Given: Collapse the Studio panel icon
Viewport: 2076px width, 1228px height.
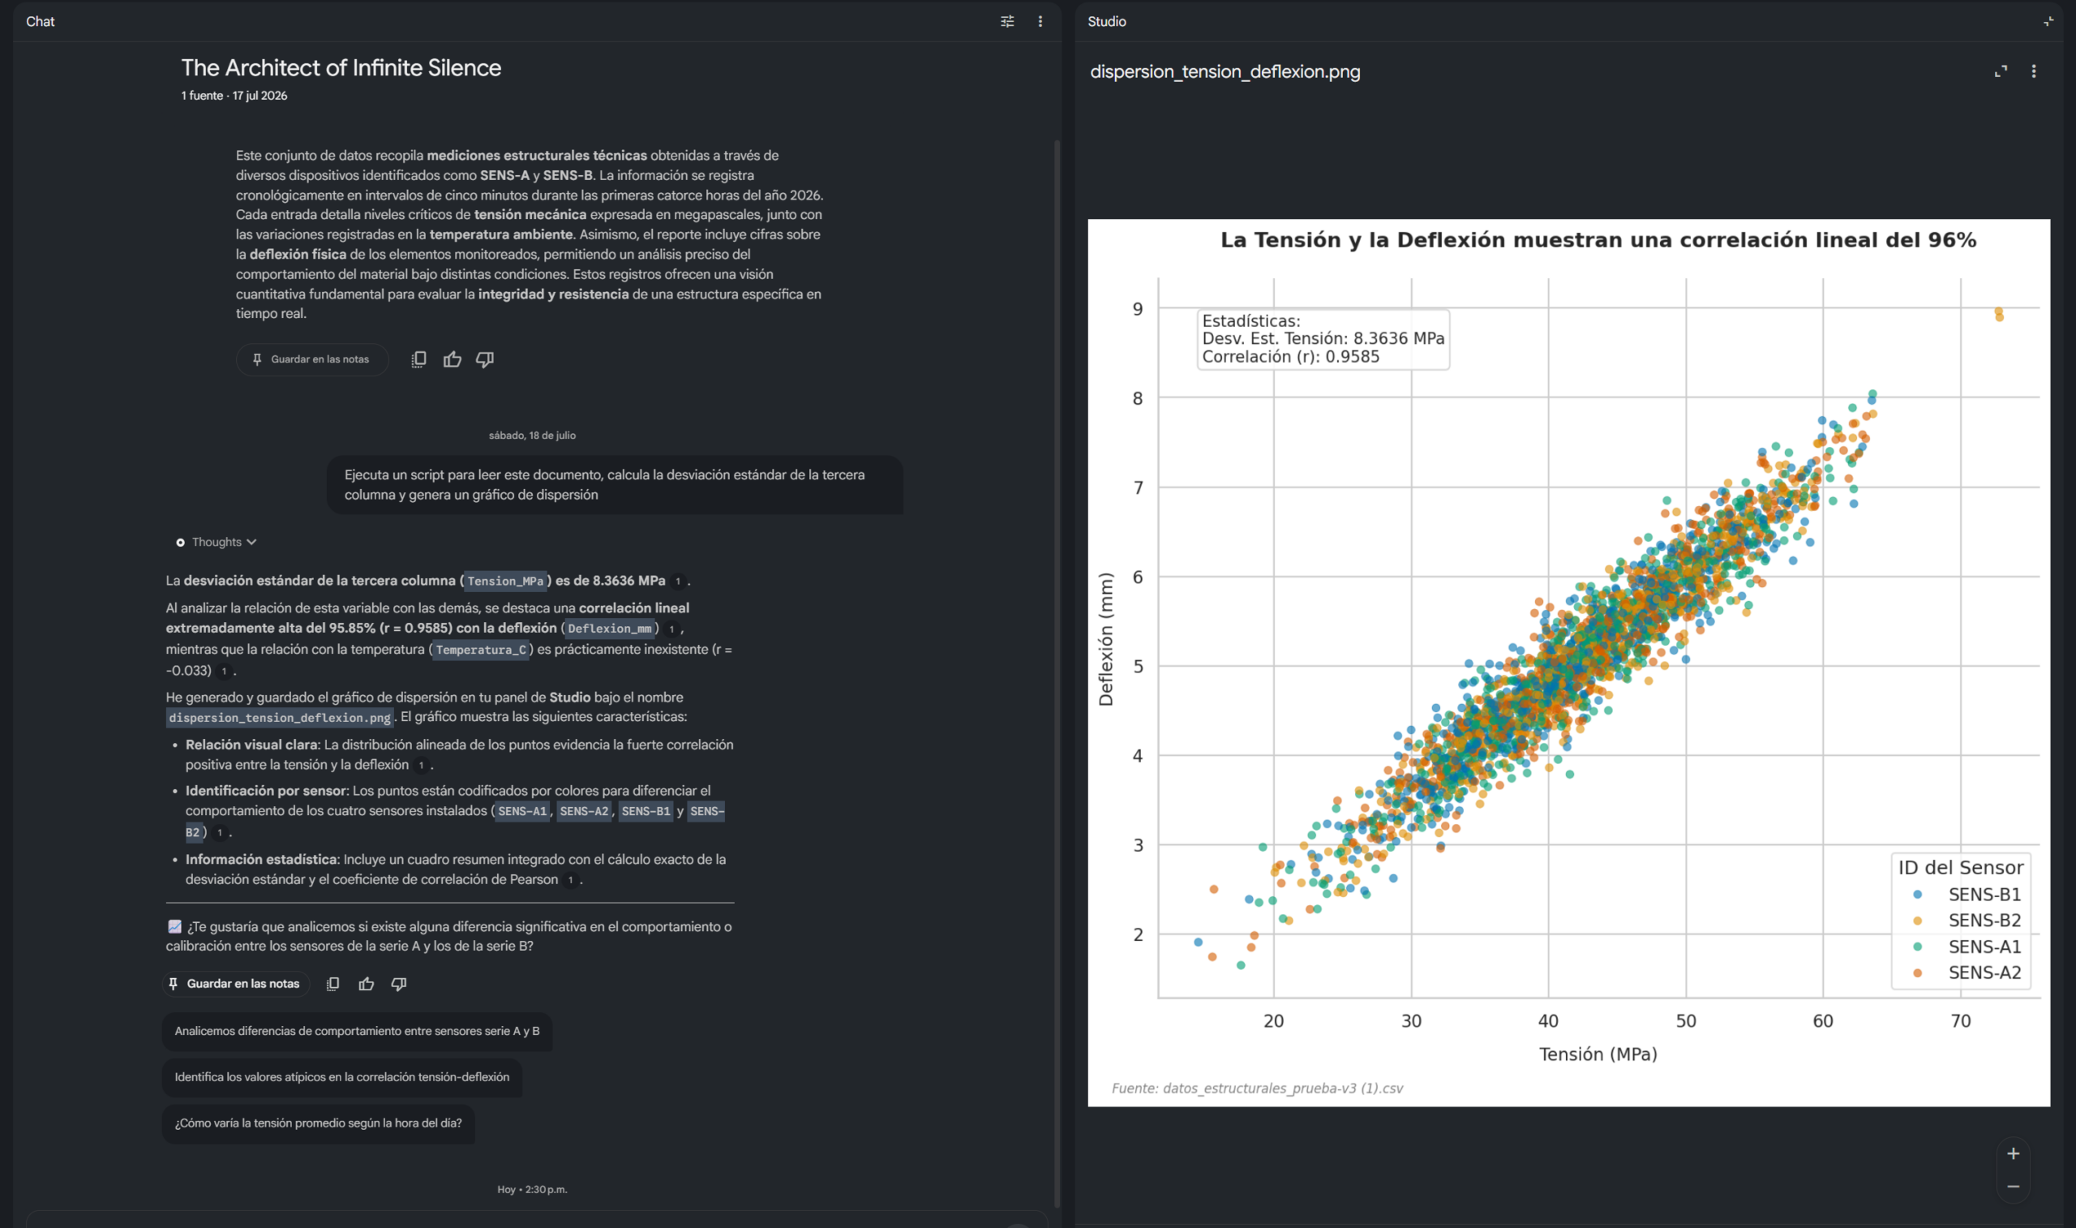Looking at the screenshot, I should coord(2048,22).
